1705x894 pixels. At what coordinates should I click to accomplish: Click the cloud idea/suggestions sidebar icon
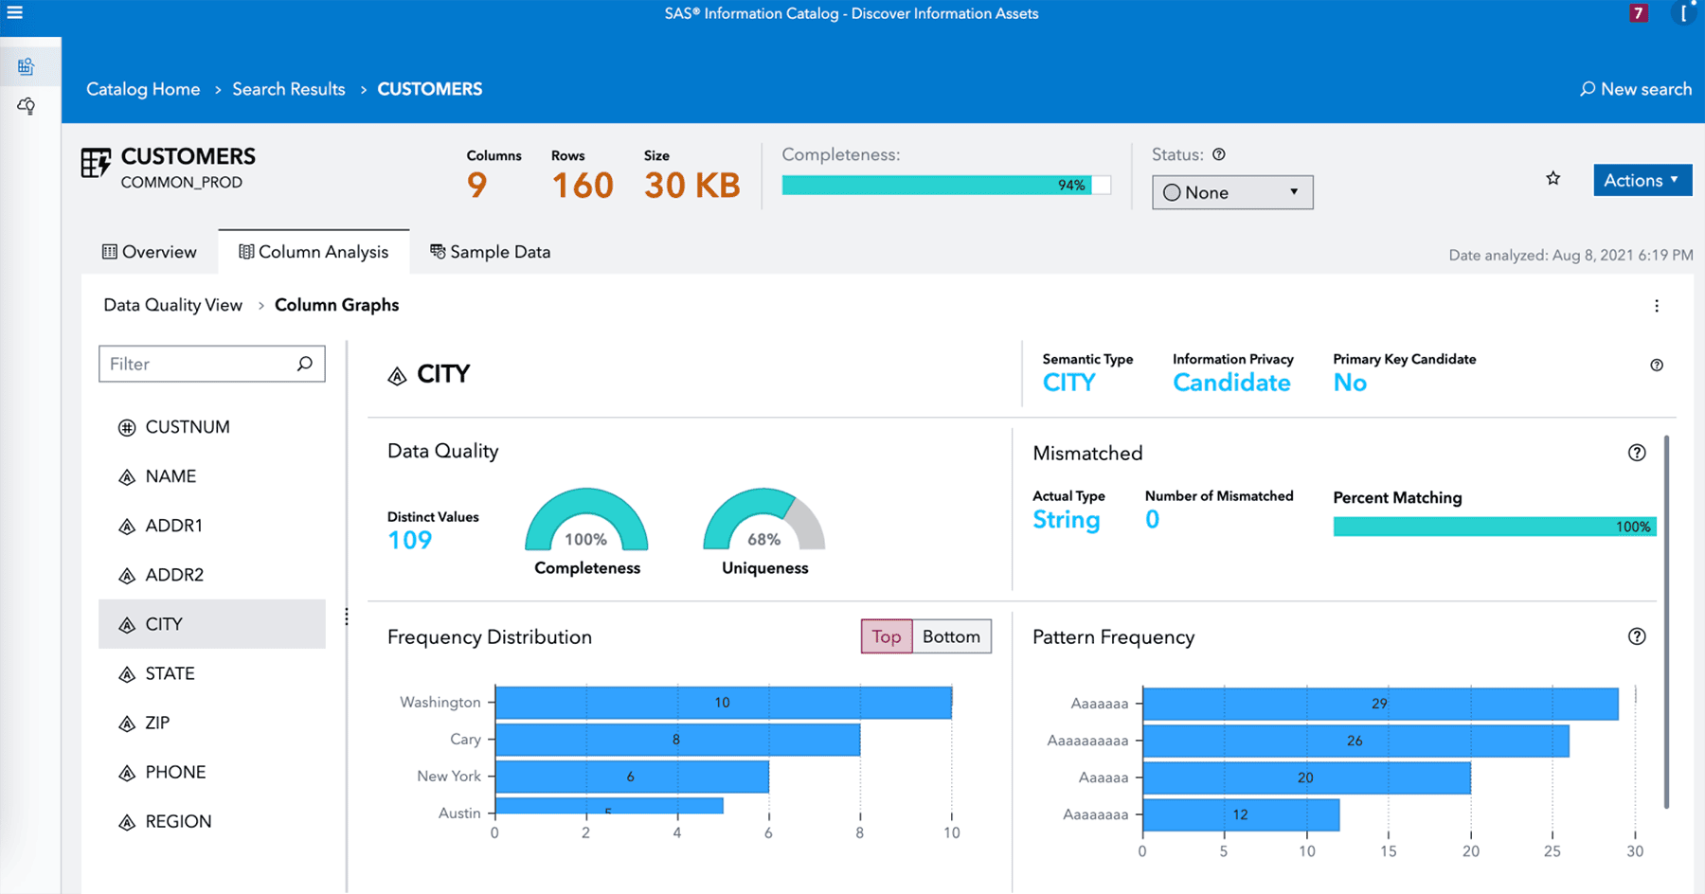click(x=26, y=106)
